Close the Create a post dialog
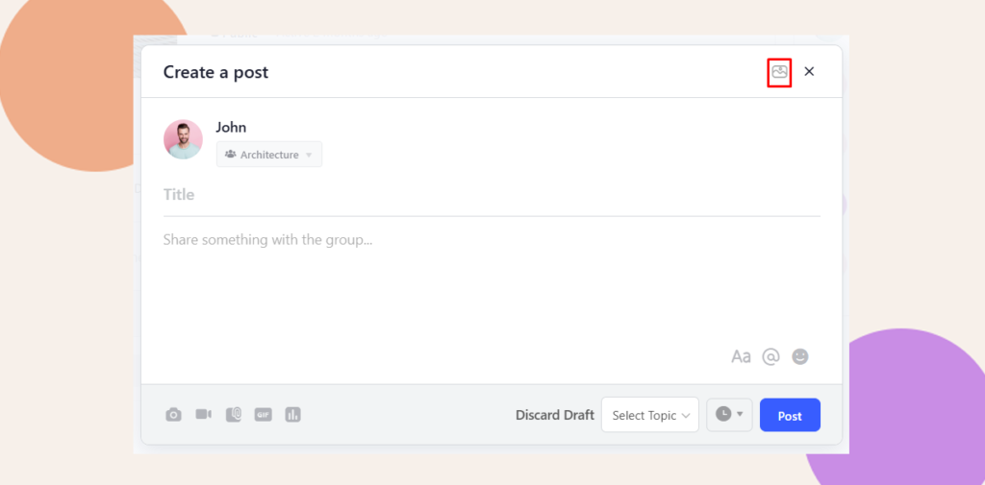 pos(809,72)
